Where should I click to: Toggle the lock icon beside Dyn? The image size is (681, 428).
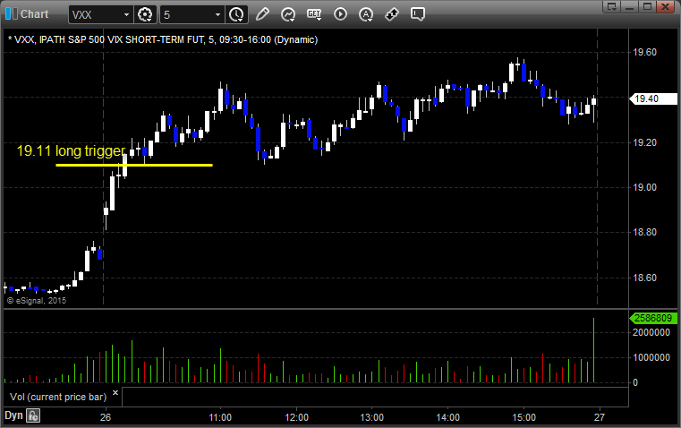33,415
